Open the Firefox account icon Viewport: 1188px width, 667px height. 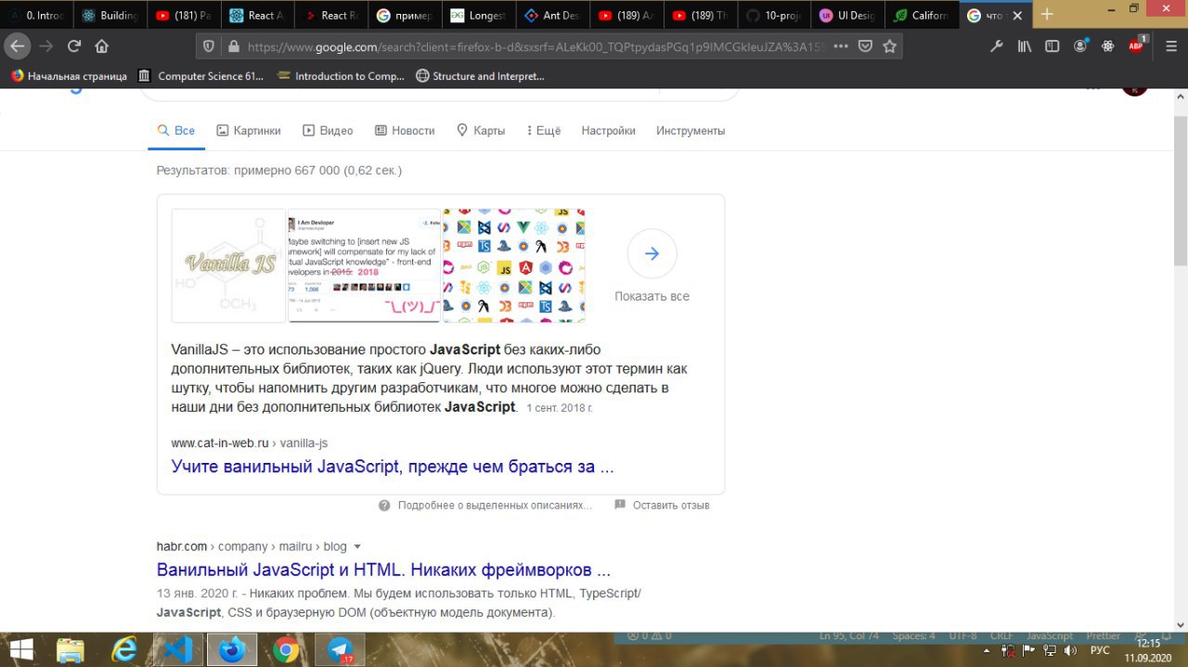(x=1080, y=45)
